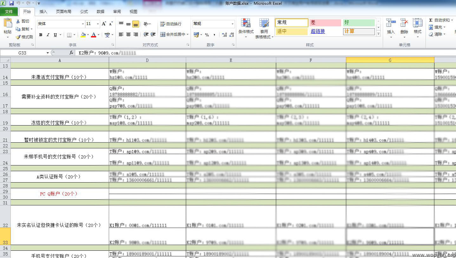Screen dimensions: 456x258
Task: Click the Copy (复制) button
Action: point(23,29)
